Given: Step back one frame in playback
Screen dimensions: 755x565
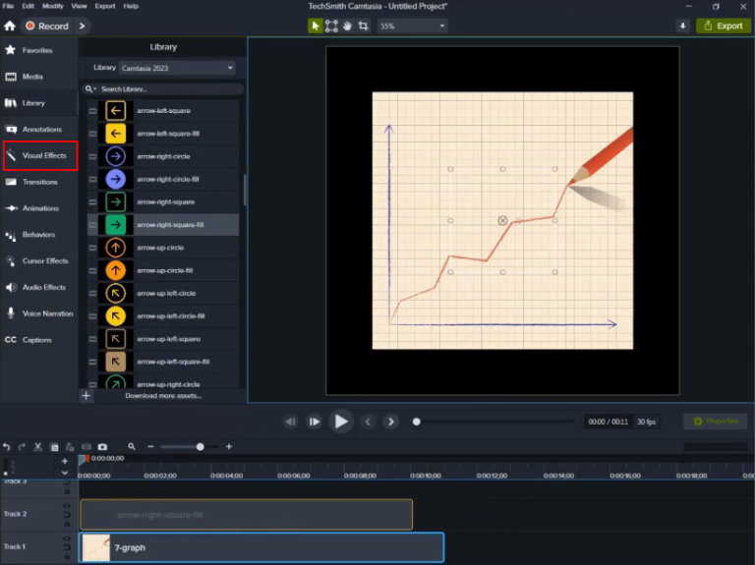Looking at the screenshot, I should coord(290,423).
